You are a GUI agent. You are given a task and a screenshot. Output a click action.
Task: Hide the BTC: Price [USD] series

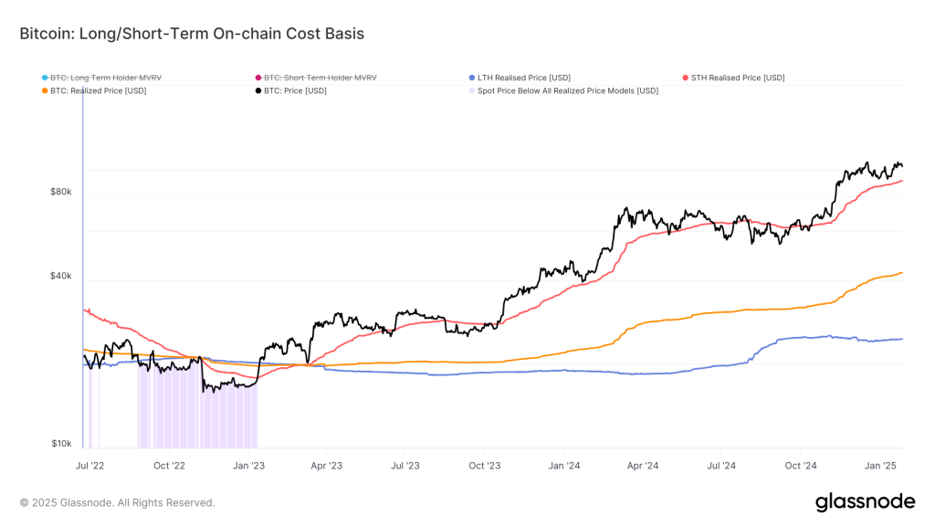294,90
